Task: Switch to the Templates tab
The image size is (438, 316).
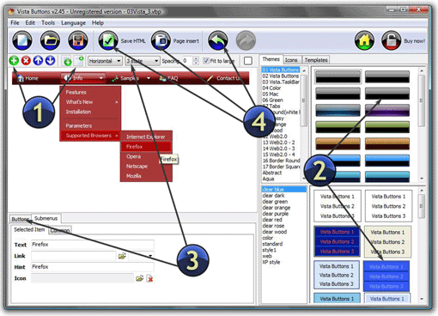Action: 316,60
